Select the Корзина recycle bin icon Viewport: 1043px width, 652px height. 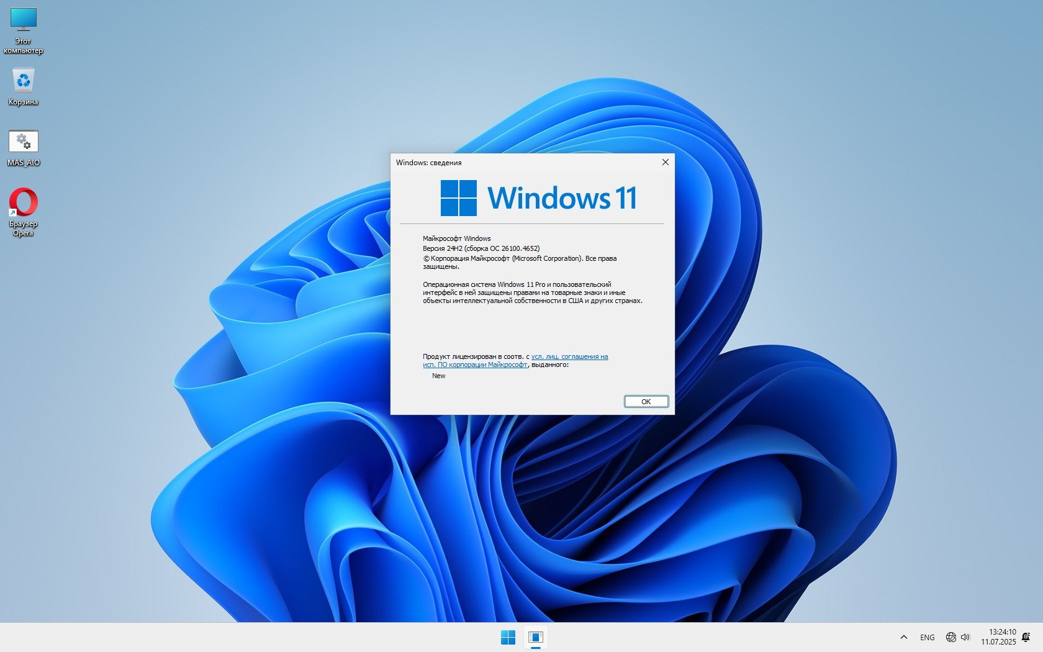pyautogui.click(x=24, y=86)
